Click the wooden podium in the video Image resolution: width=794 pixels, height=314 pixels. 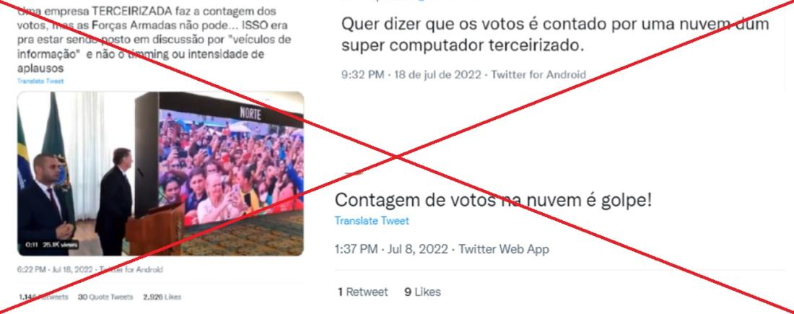pyautogui.click(x=154, y=230)
